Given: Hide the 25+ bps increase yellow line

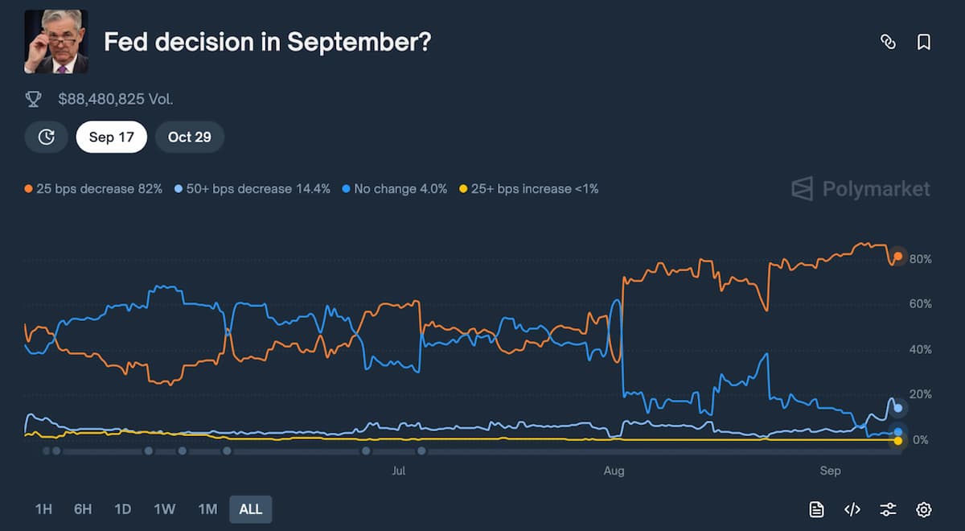Looking at the screenshot, I should [x=528, y=188].
